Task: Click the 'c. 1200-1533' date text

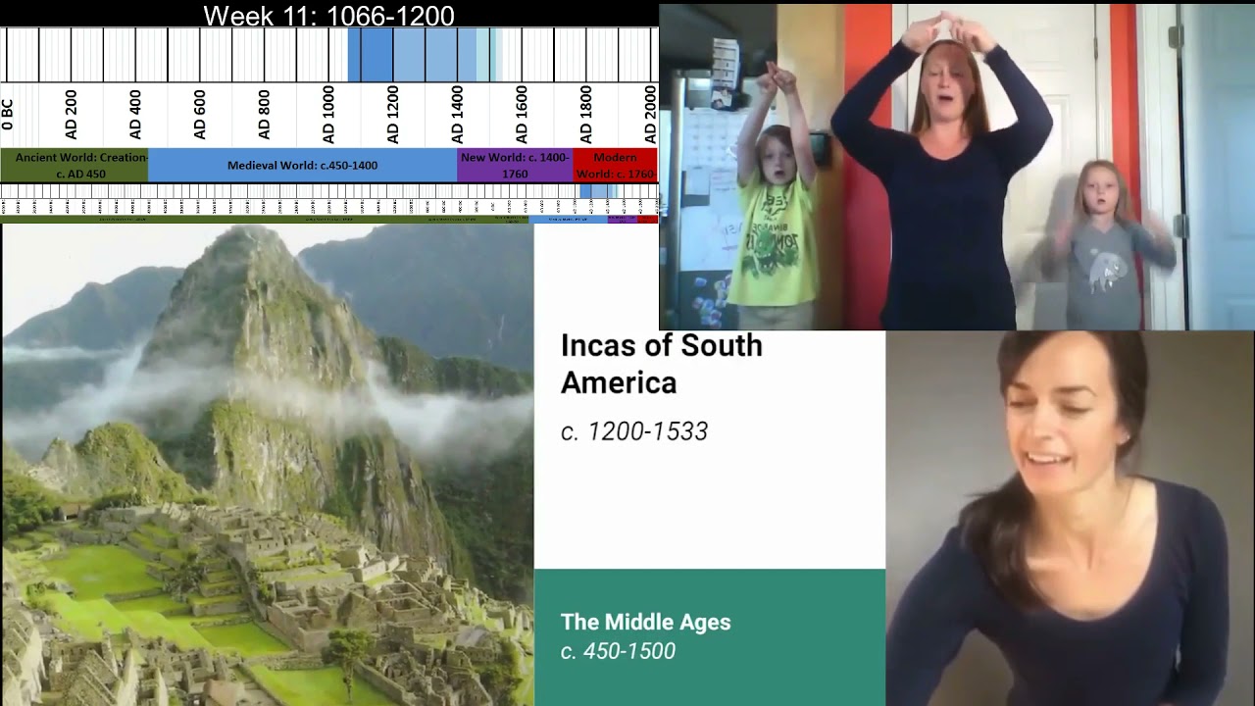Action: tap(634, 431)
